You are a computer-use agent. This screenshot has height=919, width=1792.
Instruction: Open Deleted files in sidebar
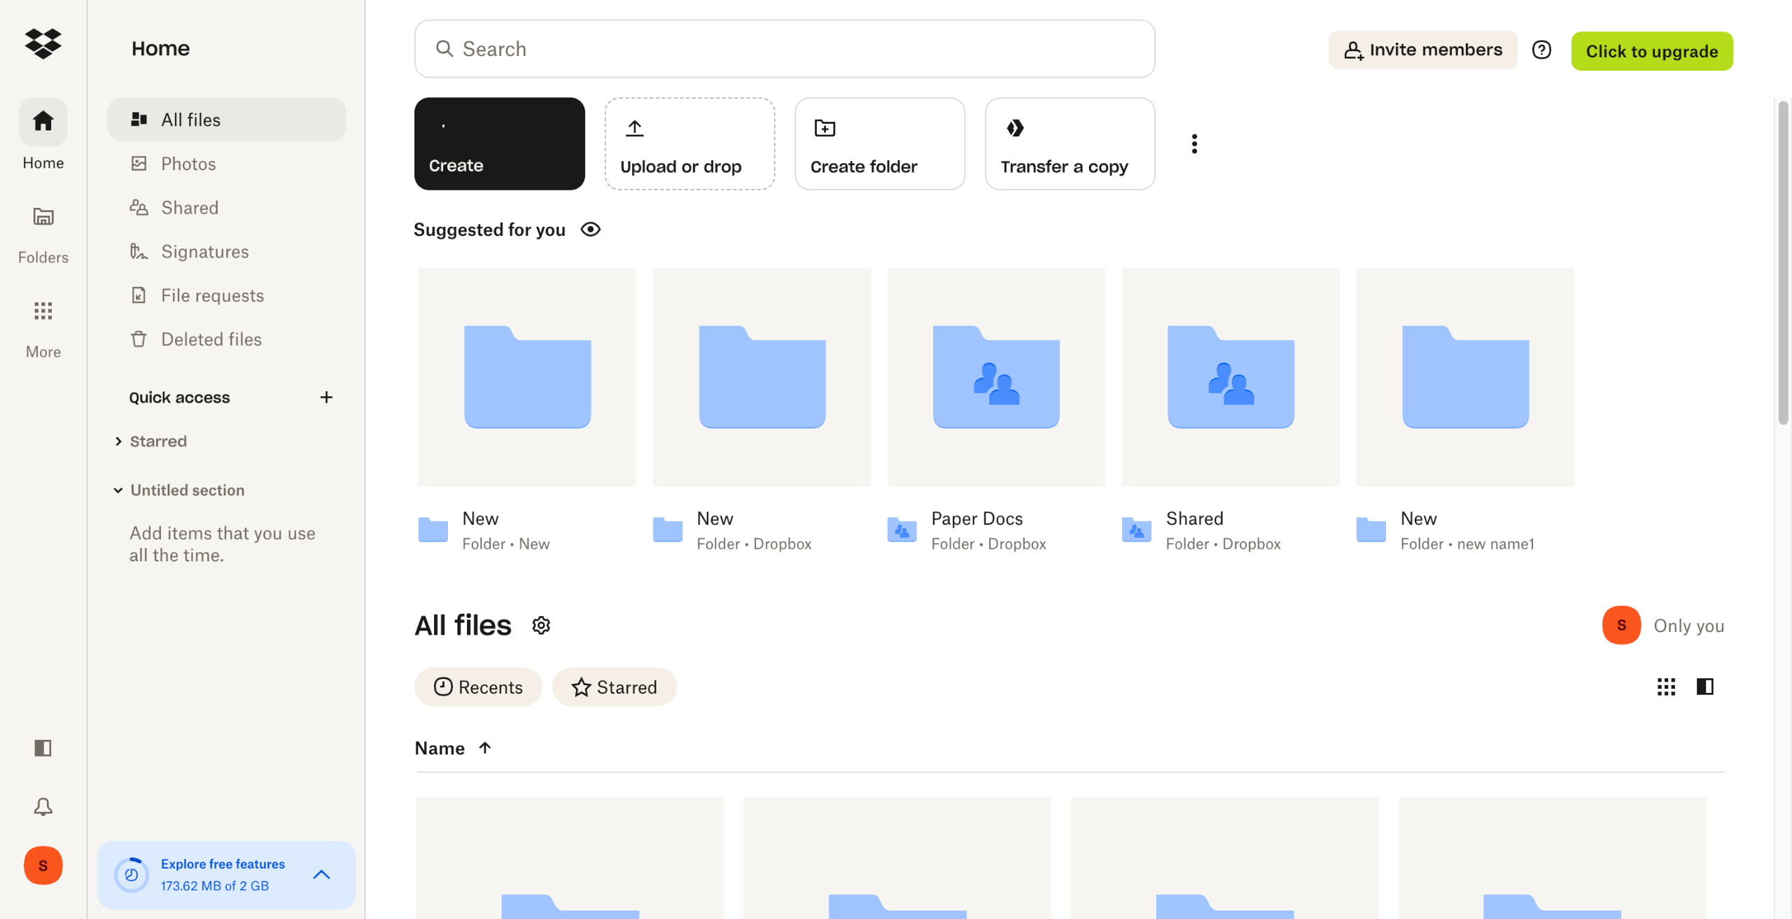pyautogui.click(x=211, y=339)
